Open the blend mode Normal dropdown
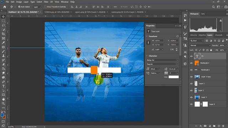228x128 pixels. point(200,46)
